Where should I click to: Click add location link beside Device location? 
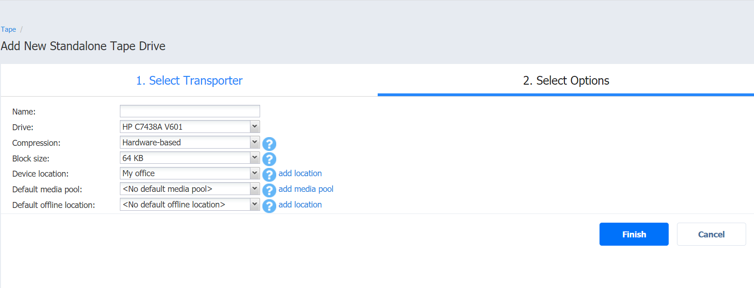tap(300, 173)
